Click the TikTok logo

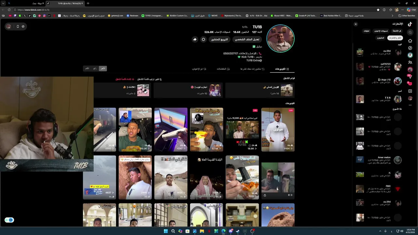[x=410, y=24]
